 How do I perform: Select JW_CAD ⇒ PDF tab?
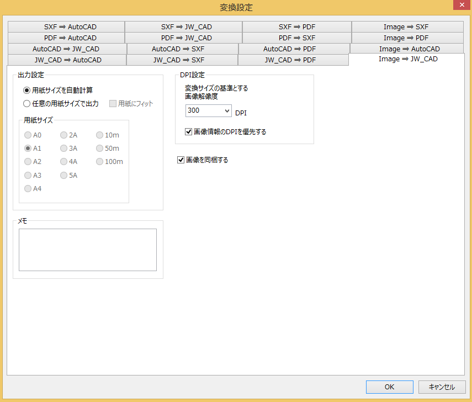click(293, 60)
